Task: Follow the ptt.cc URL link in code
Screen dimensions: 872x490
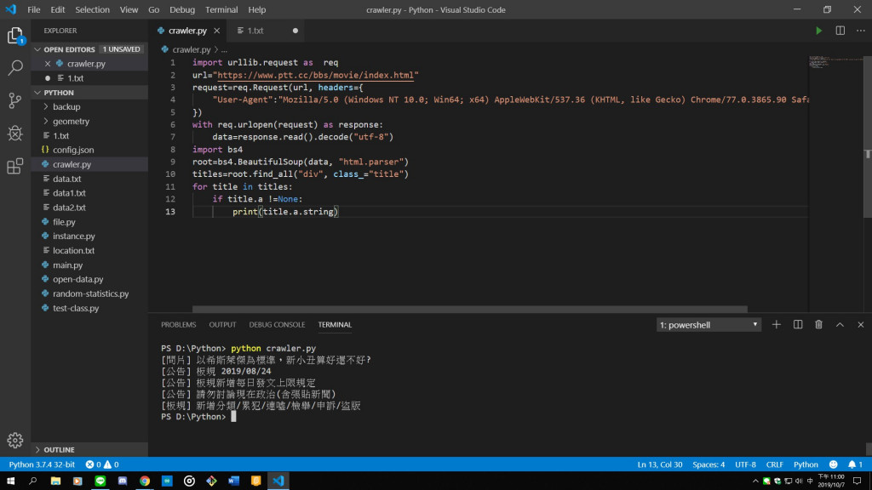Action: coord(316,75)
